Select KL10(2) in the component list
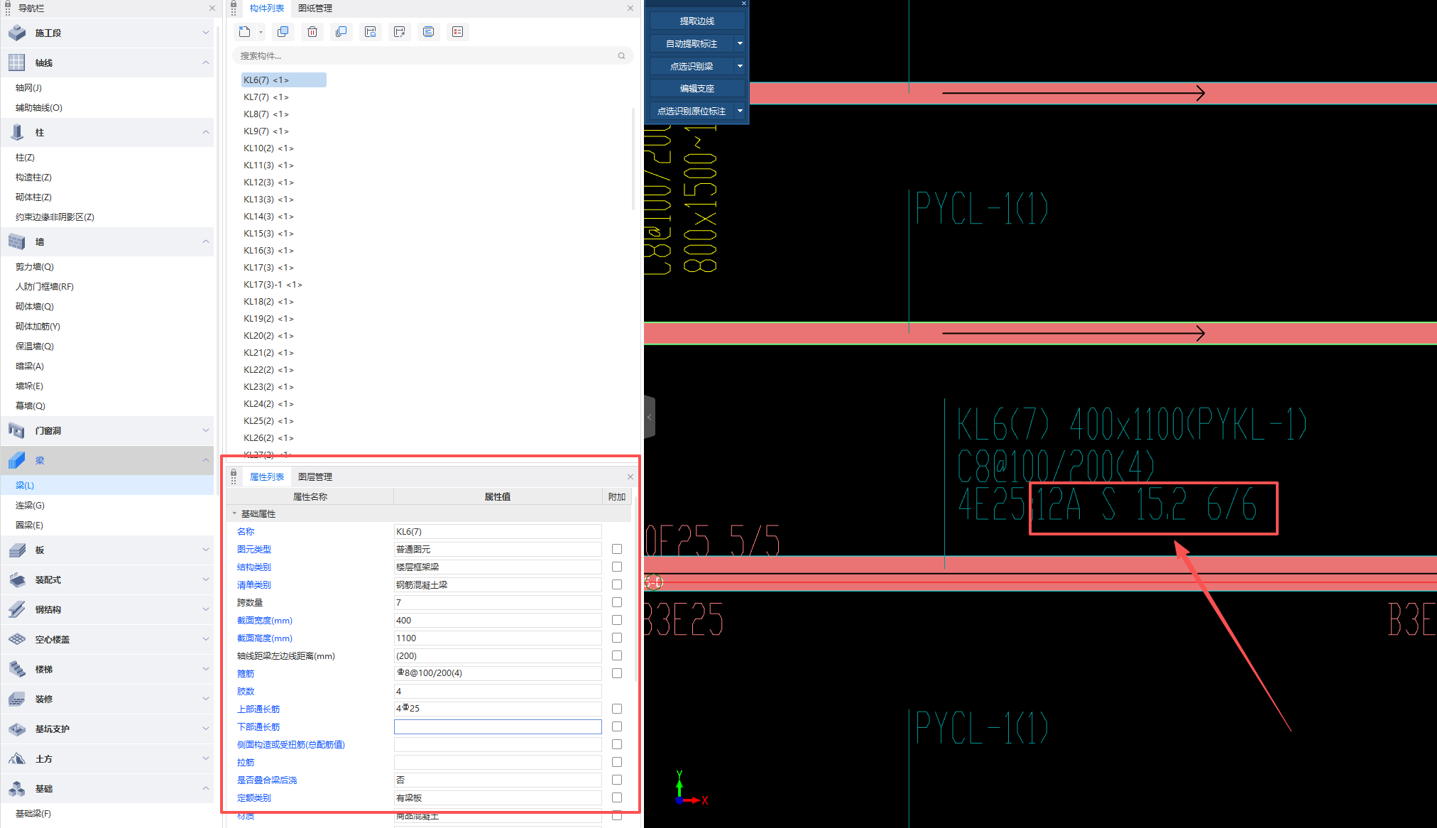This screenshot has height=828, width=1437. click(268, 148)
